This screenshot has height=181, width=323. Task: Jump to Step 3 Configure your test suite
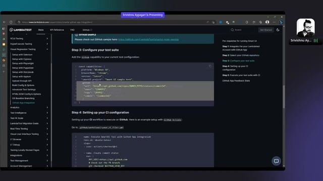point(238,61)
